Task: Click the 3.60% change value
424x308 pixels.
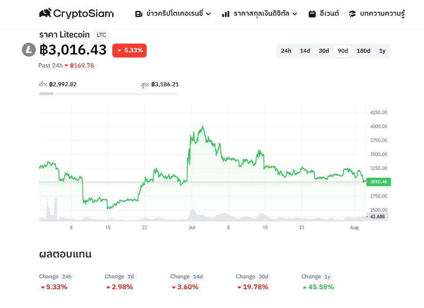Action: (188, 287)
